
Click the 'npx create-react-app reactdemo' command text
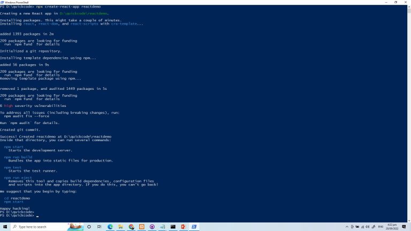(x=68, y=6)
